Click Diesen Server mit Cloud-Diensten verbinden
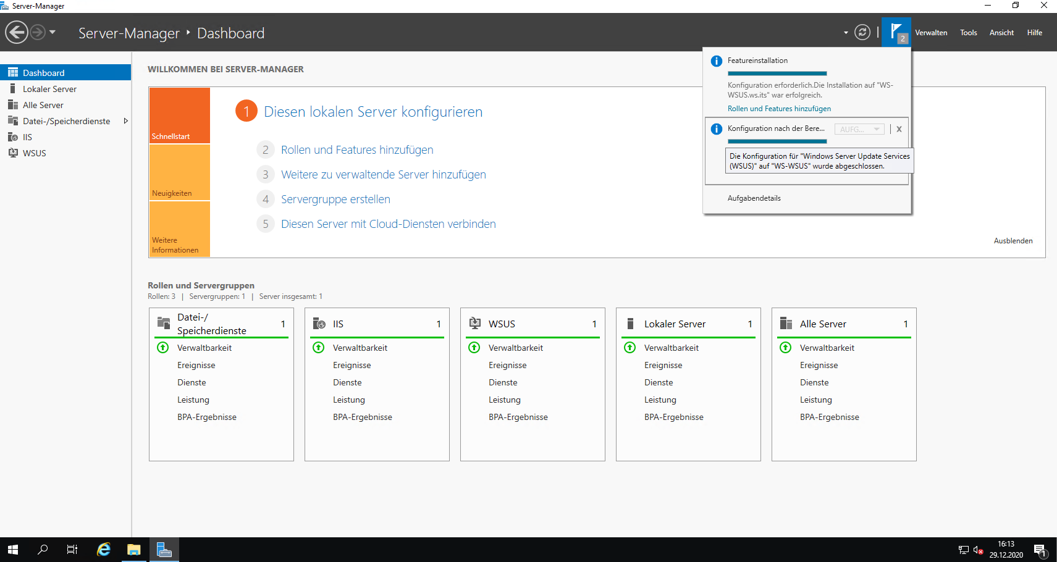This screenshot has width=1057, height=562. (x=389, y=224)
